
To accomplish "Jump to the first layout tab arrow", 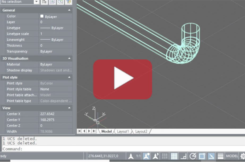I will click(79, 131).
